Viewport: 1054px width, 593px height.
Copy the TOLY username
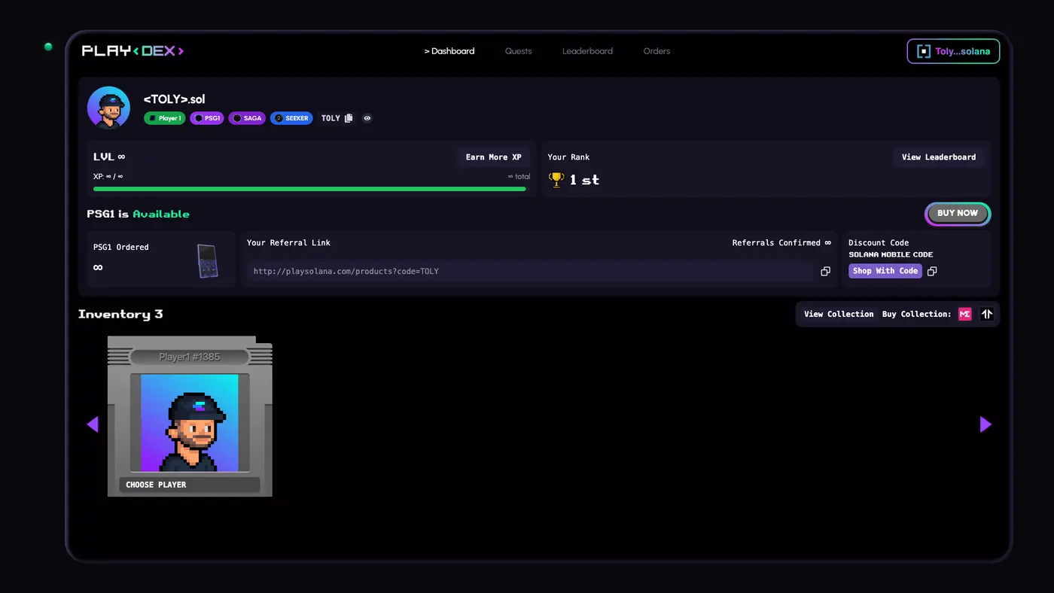point(348,118)
